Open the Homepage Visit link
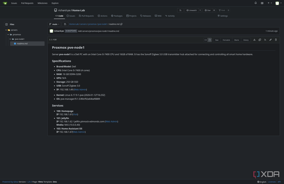The image size is (284, 184). [x=75, y=114]
